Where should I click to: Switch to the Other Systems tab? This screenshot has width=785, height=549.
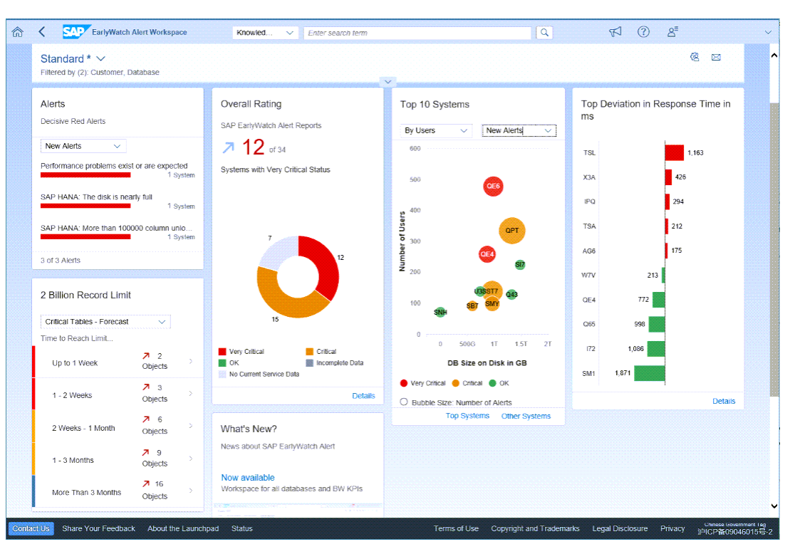pos(526,416)
